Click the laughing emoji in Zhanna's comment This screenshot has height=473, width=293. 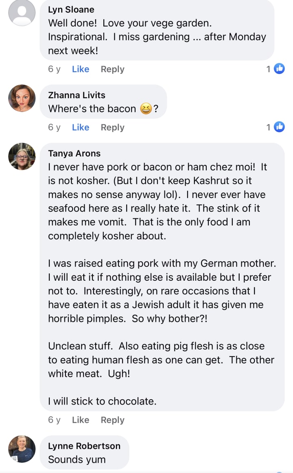[x=146, y=109]
